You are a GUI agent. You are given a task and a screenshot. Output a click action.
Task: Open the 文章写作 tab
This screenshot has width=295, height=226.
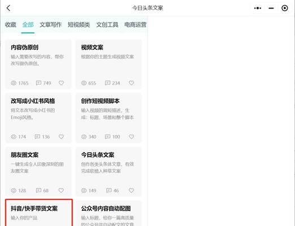[50, 24]
